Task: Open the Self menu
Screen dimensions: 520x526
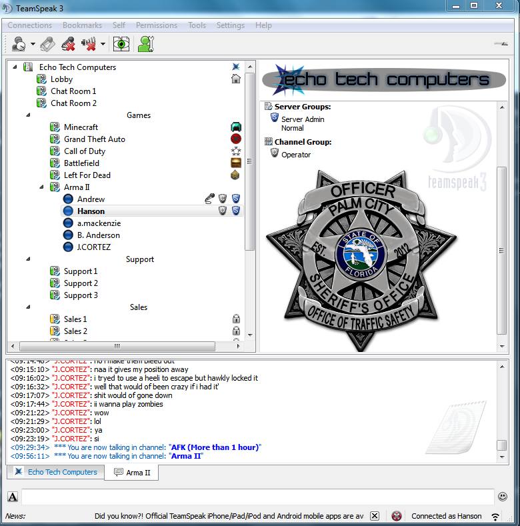Action: (x=119, y=25)
